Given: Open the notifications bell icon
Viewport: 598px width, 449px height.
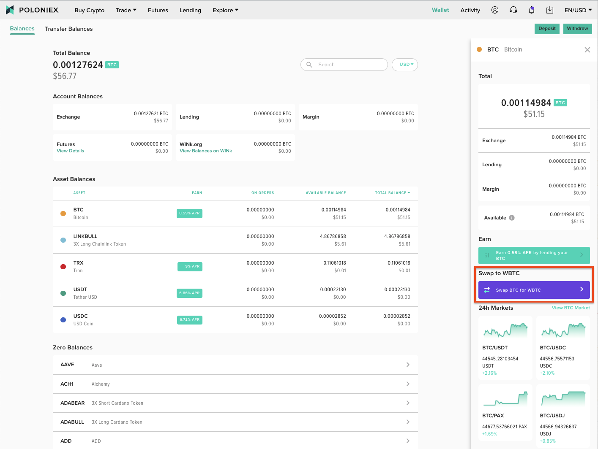Looking at the screenshot, I should (x=531, y=10).
